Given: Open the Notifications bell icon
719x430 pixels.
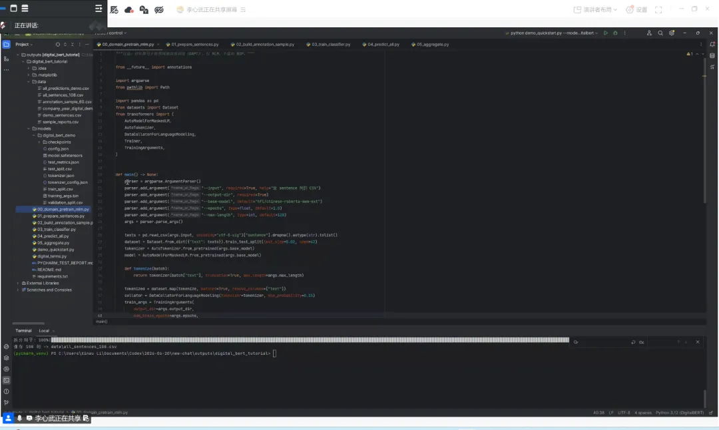Looking at the screenshot, I should (712, 45).
